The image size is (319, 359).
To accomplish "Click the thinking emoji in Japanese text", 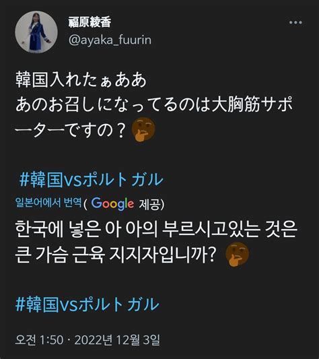I will [143, 129].
